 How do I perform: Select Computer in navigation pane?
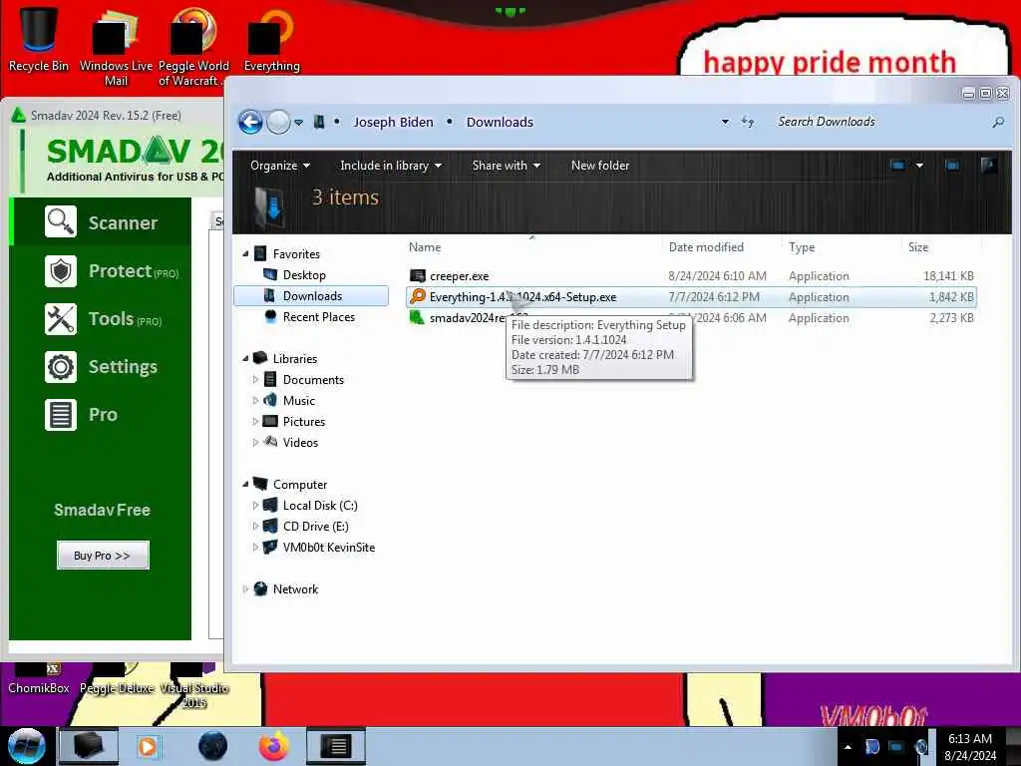point(299,484)
